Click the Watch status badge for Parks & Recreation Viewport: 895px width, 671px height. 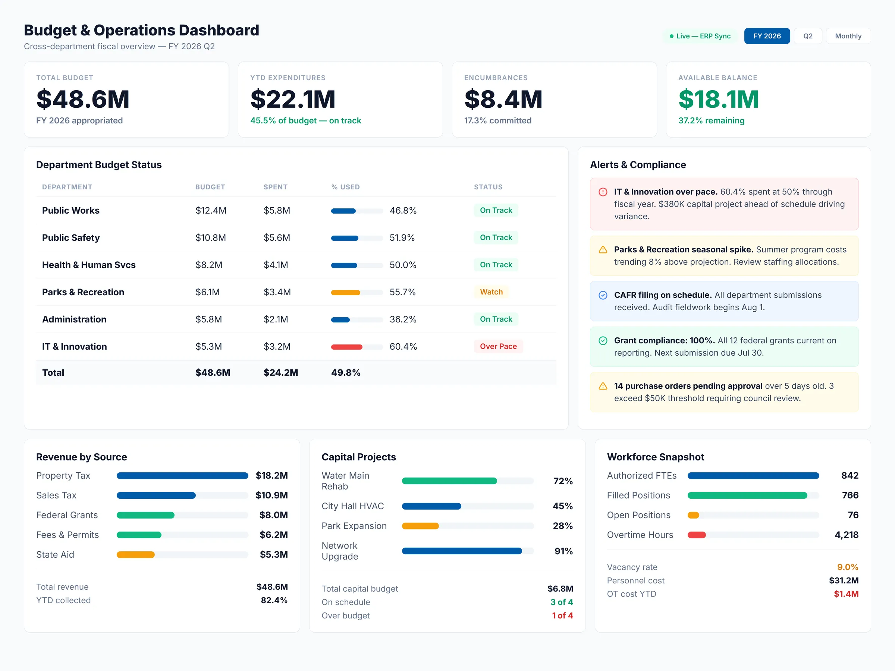(x=491, y=292)
